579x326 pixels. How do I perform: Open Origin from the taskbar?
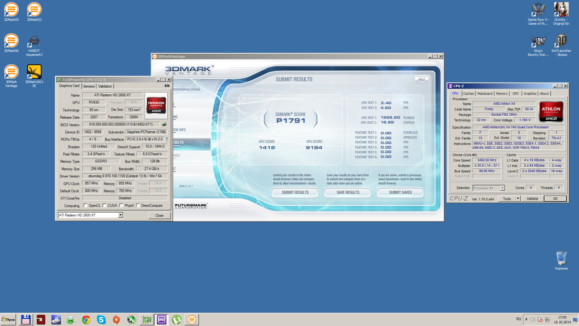pyautogui.click(x=116, y=319)
